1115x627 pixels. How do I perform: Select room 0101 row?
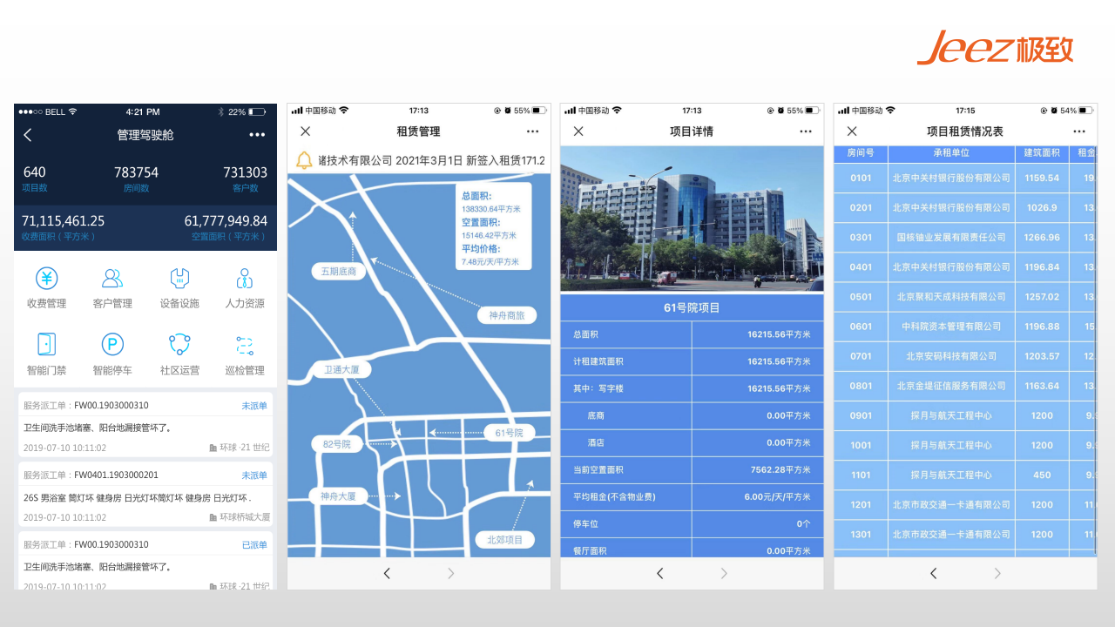(965, 178)
